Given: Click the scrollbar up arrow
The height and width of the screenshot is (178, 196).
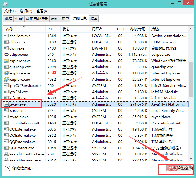Looking at the screenshot, I should tap(191, 28).
